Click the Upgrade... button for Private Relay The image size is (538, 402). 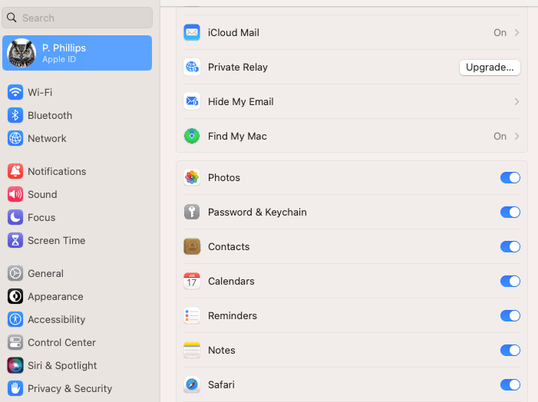(490, 68)
